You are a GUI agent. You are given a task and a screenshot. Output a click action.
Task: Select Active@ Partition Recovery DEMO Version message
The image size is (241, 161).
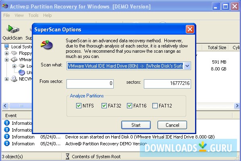[x=106, y=144]
